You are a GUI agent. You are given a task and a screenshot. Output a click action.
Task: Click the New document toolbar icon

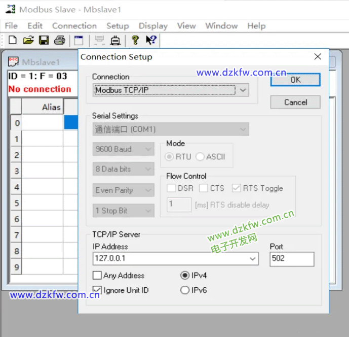coord(13,40)
